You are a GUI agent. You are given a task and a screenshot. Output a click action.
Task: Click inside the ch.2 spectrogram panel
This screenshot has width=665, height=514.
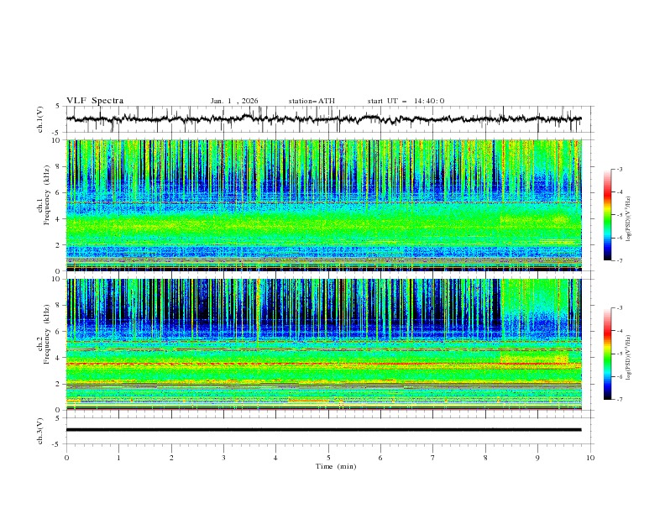323,344
